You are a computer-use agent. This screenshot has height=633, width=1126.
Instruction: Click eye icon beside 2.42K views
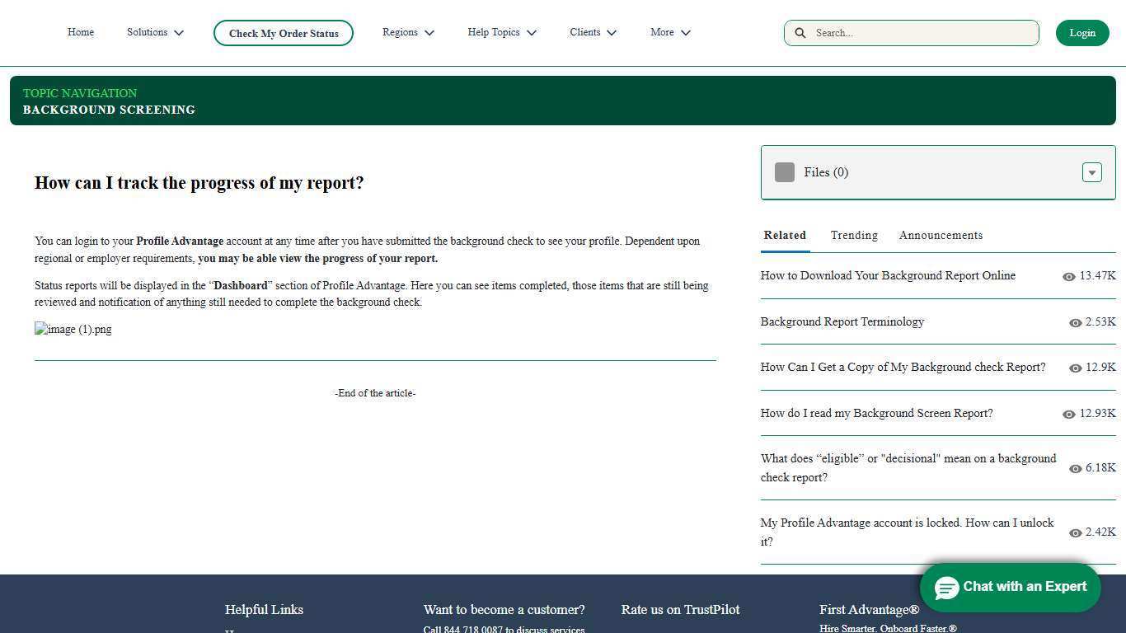[x=1075, y=533]
